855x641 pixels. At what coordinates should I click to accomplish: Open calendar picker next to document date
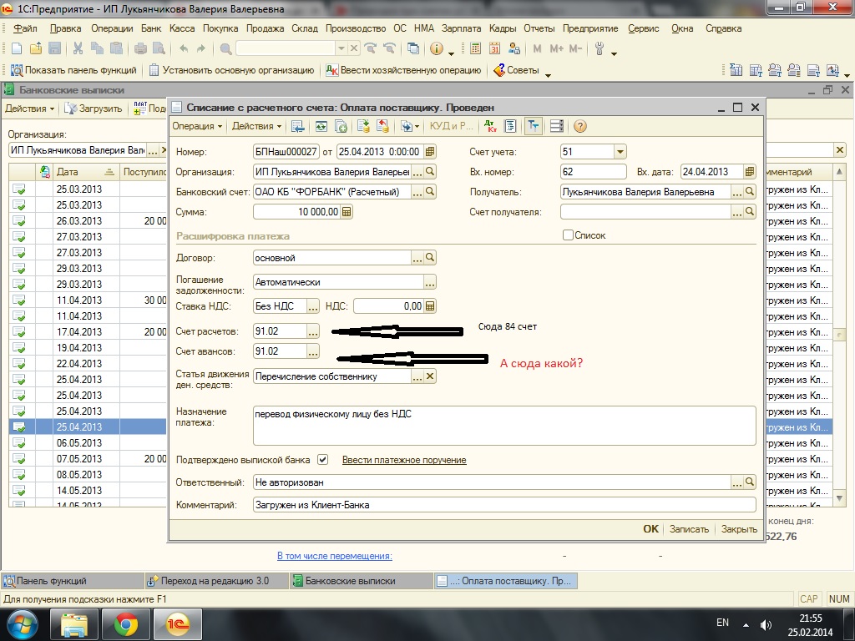430,152
